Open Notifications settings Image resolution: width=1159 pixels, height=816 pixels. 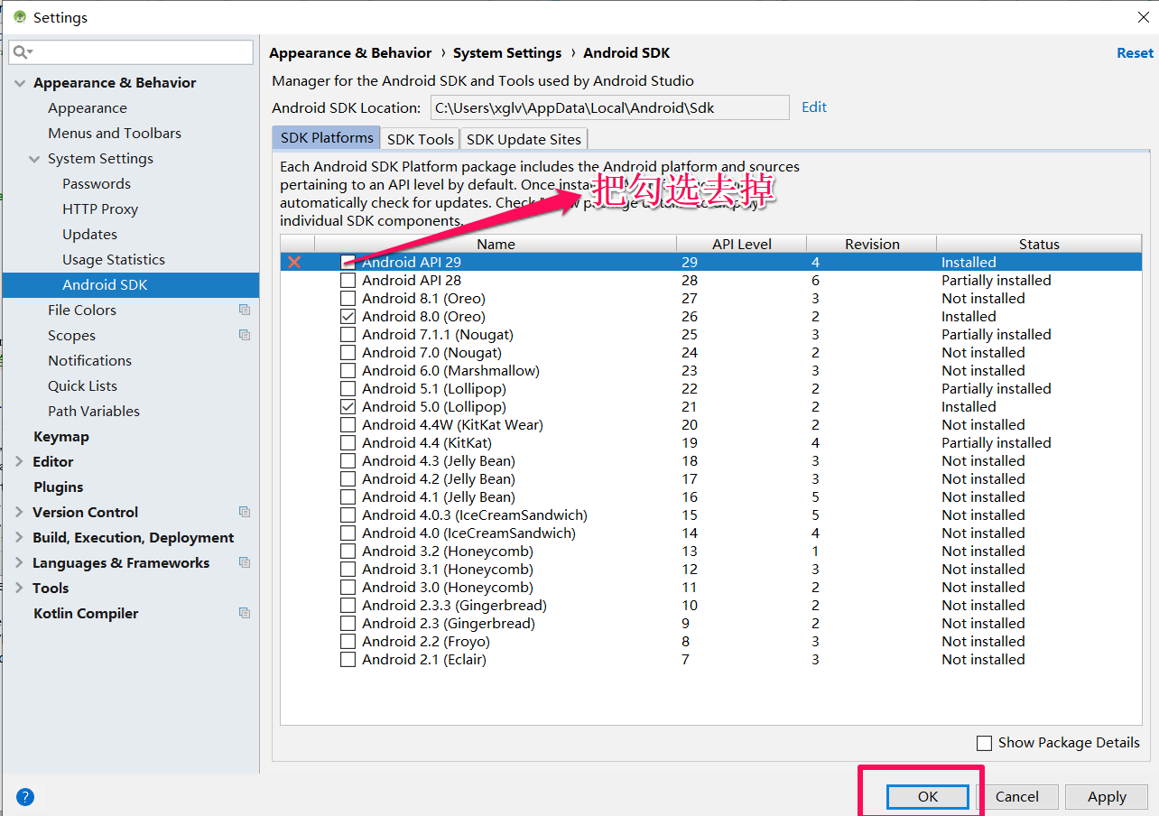(x=89, y=361)
